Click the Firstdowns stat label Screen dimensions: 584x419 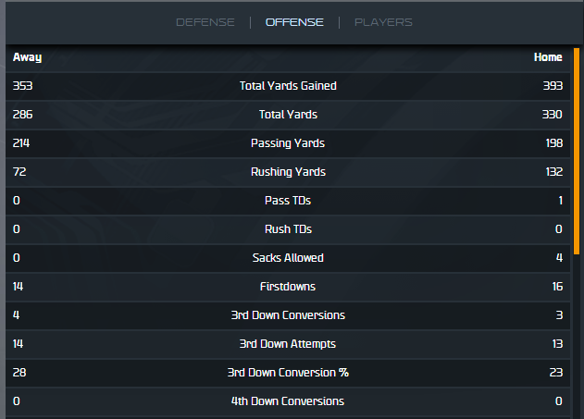(288, 287)
